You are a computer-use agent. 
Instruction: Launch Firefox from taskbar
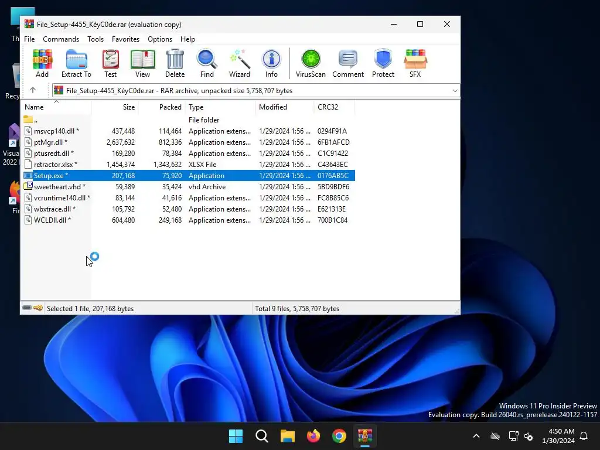[313, 436]
